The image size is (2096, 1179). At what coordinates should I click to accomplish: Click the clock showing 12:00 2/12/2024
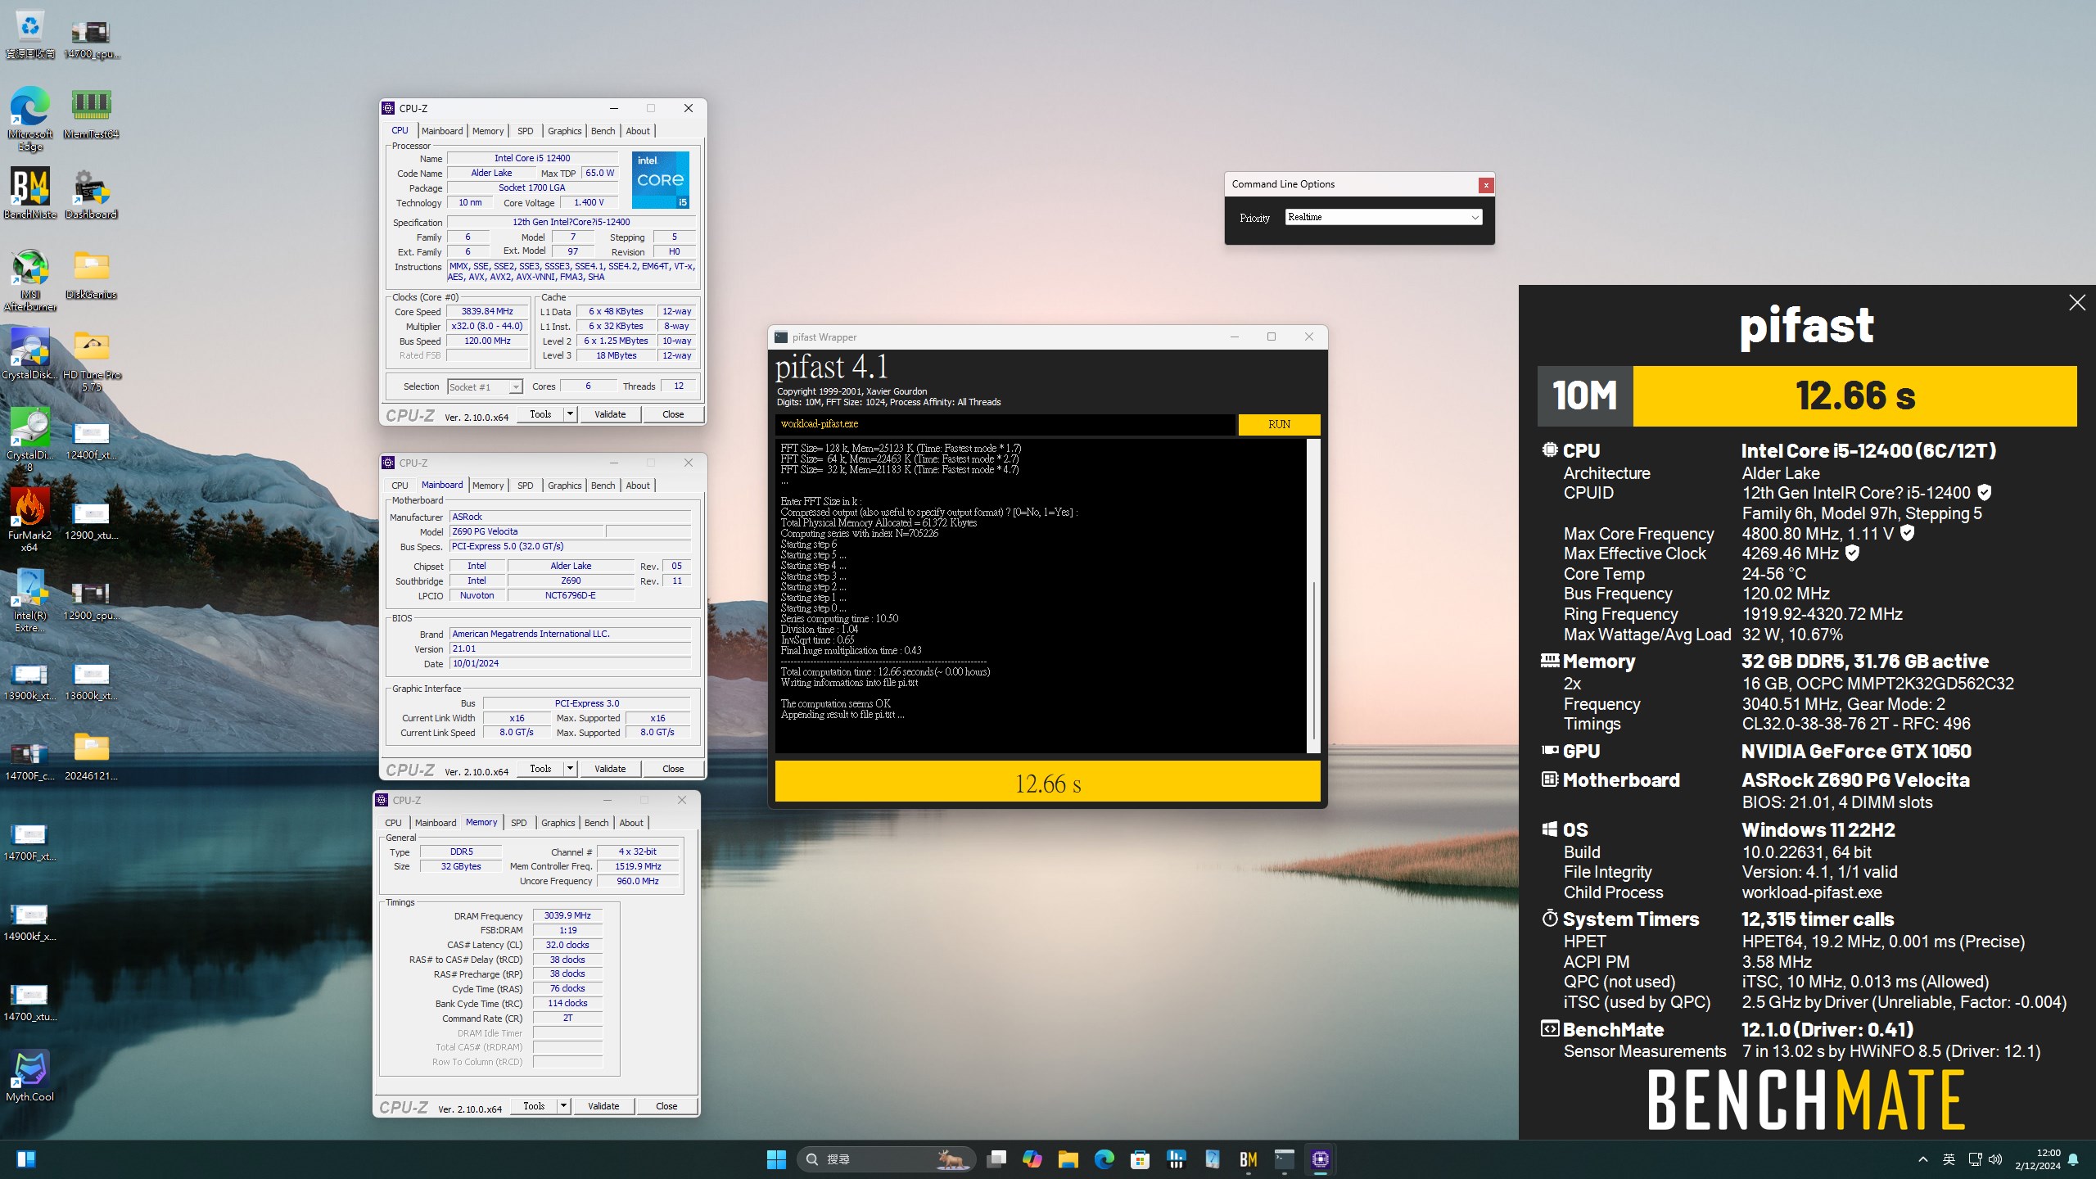click(x=2038, y=1159)
